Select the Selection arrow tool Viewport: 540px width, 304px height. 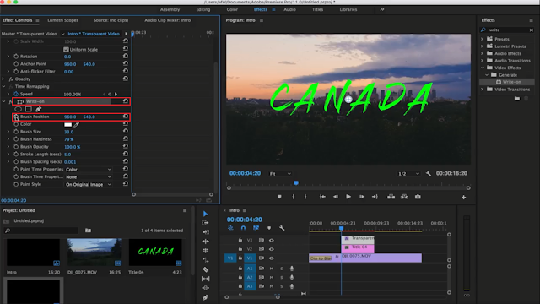[x=206, y=214]
